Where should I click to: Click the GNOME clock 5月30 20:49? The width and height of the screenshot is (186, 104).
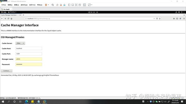point(93,12)
